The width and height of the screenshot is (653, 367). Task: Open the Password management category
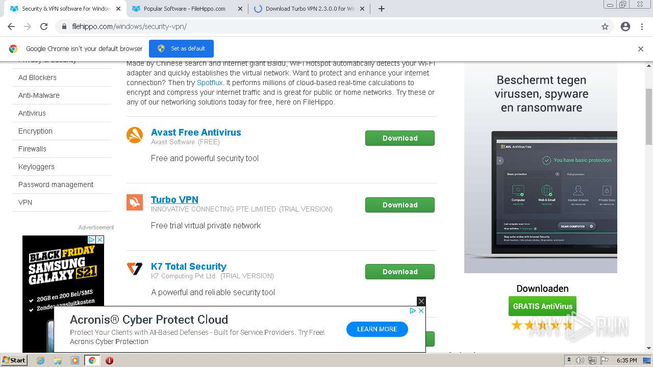pyautogui.click(x=56, y=185)
